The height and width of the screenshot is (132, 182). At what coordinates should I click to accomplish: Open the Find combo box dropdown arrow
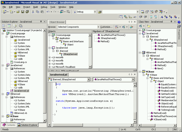(x=138, y=12)
